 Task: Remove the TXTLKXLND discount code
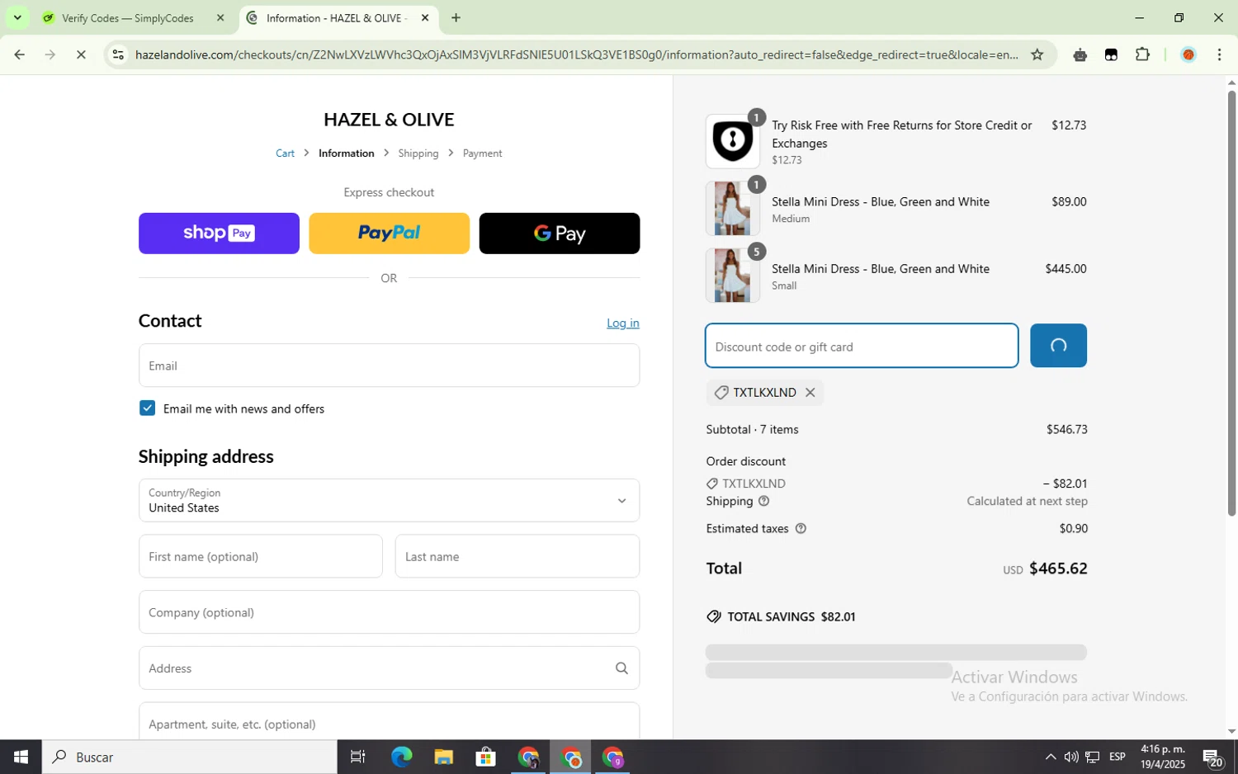coord(810,393)
